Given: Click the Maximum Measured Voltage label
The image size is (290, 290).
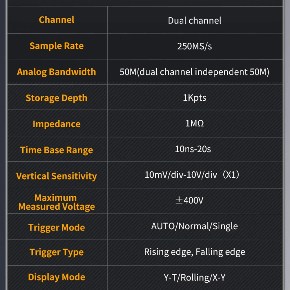Looking at the screenshot, I should (x=57, y=202).
